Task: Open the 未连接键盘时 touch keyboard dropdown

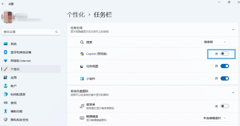Action: point(215,118)
